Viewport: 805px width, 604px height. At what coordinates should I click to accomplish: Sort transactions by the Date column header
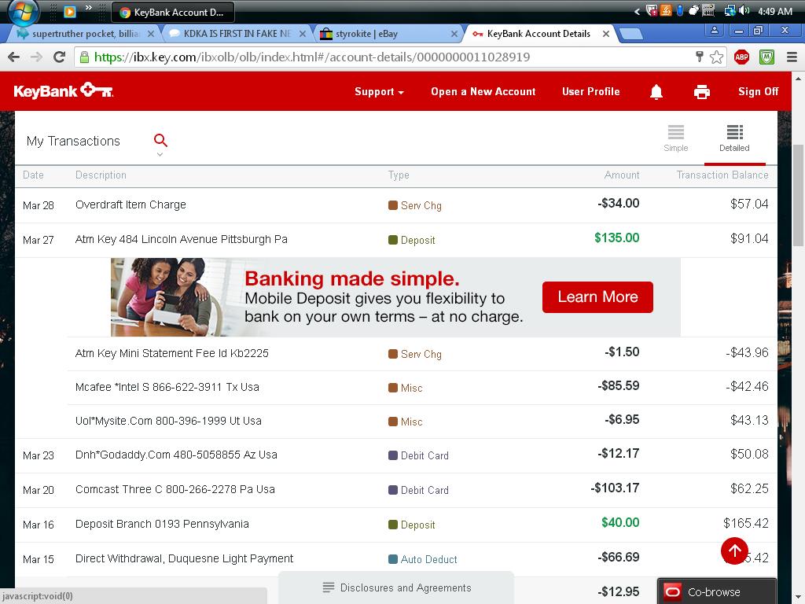(33, 175)
